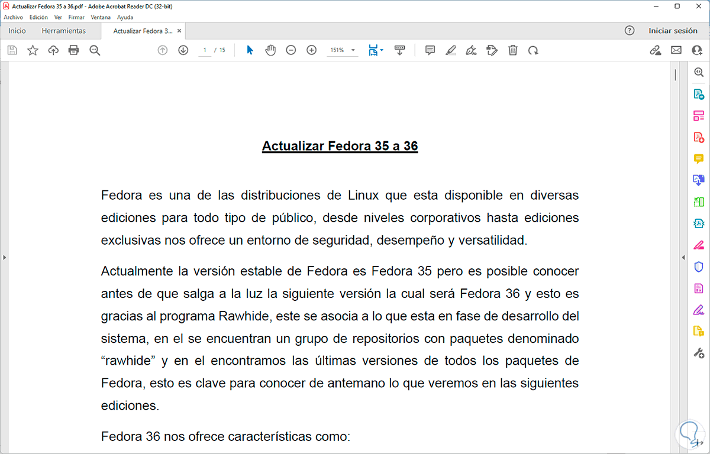The image size is (710, 454).
Task: Open help question mark icon
Action: pos(630,31)
